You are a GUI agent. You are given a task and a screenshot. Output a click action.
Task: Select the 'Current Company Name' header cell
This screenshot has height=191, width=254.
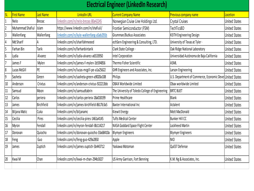point(141,15)
